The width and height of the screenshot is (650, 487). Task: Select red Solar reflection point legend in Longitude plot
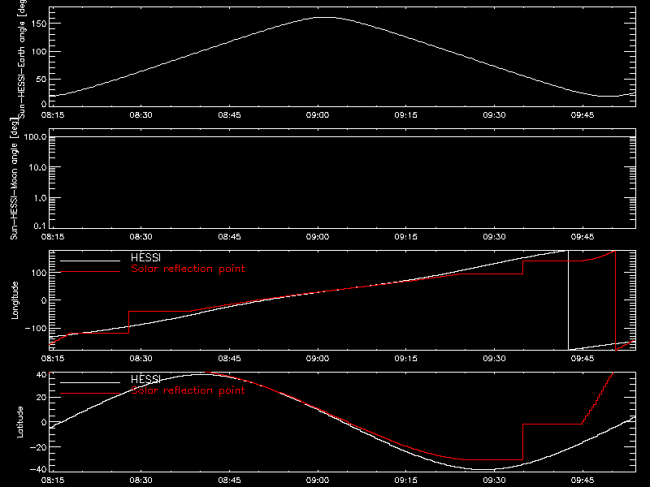[188, 269]
